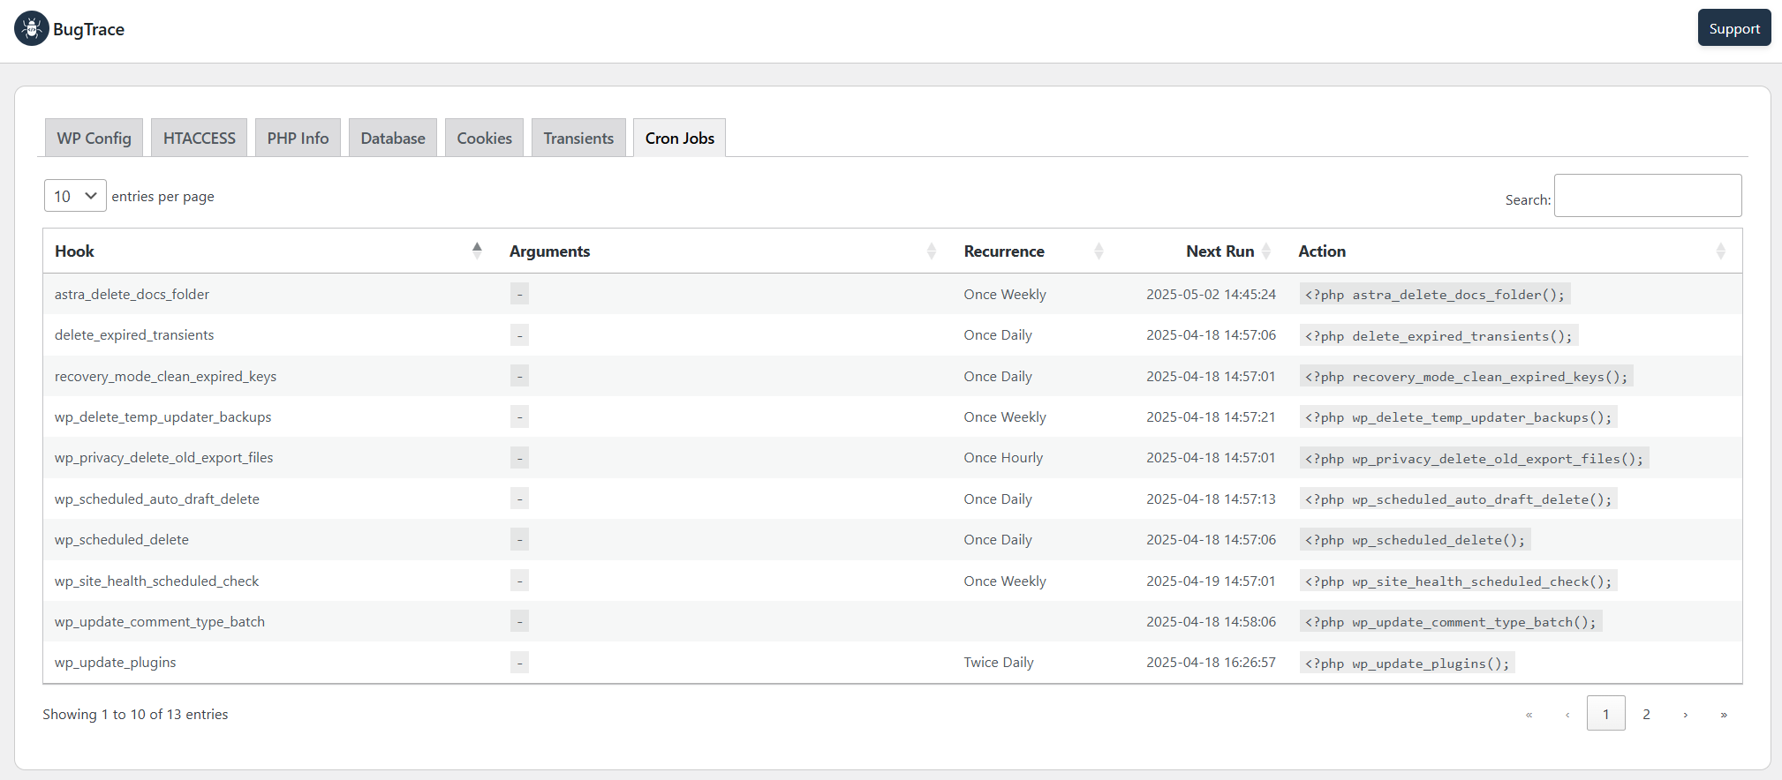Switch to the HTACCESS tab
Viewport: 1782px width, 780px height.
pos(200,138)
